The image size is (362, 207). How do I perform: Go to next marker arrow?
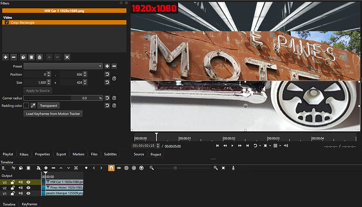click(101, 168)
